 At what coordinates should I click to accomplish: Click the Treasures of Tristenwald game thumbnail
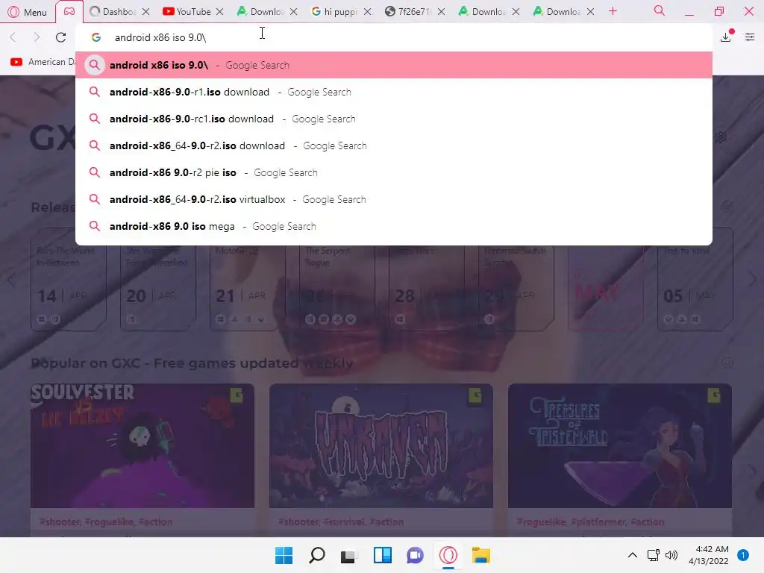point(620,445)
